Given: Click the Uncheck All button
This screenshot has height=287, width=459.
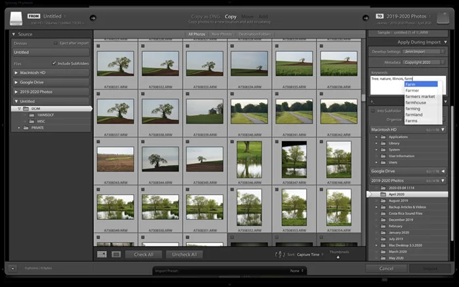Looking at the screenshot, I should 184,254.
